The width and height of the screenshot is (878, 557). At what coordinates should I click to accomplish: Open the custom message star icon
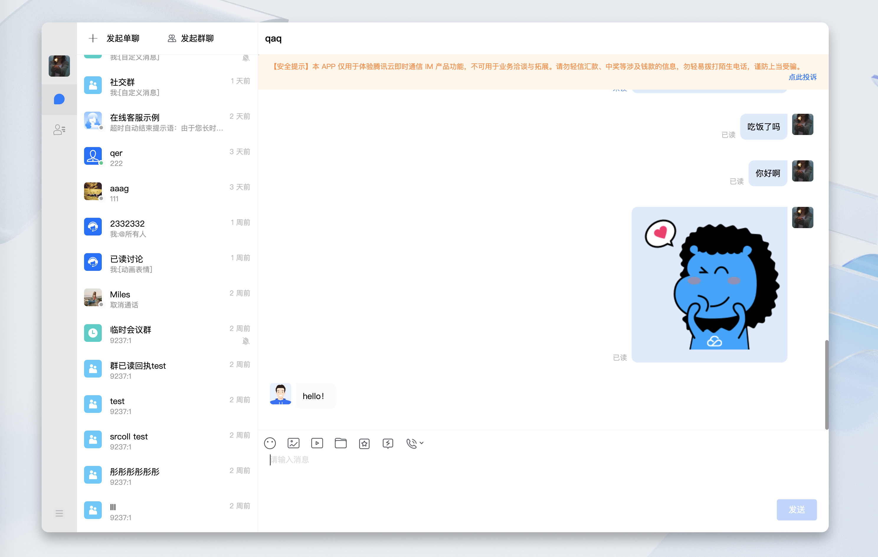[364, 443]
